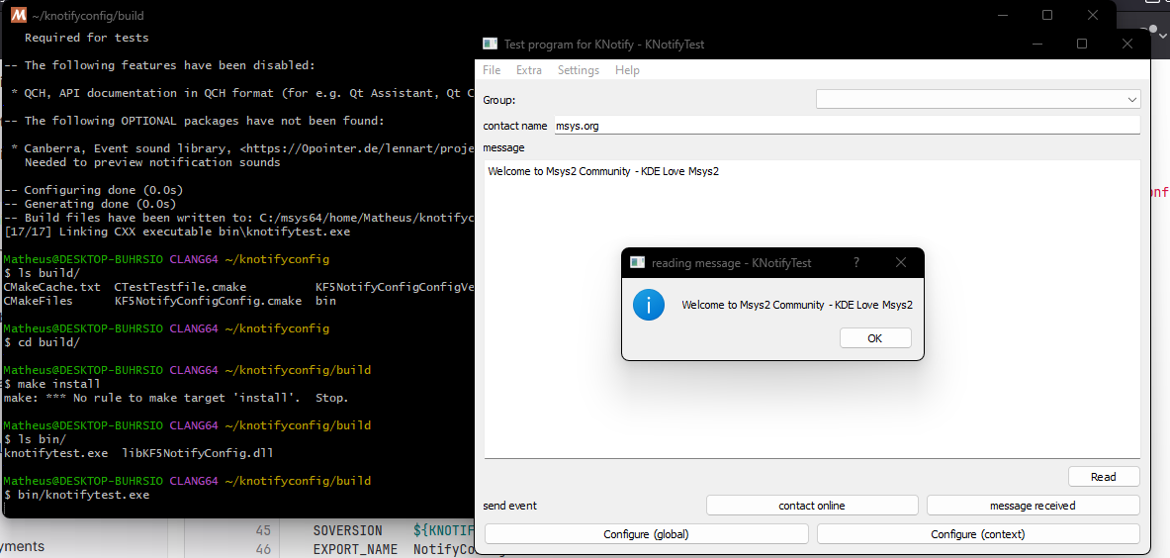The image size is (1170, 558).
Task: Close the KNotifyTest main window
Action: coord(1127,44)
